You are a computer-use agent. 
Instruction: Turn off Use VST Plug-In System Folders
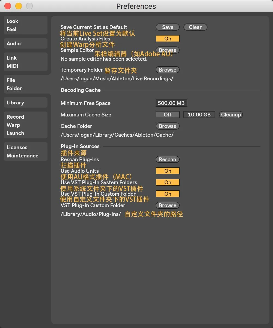[167, 182]
